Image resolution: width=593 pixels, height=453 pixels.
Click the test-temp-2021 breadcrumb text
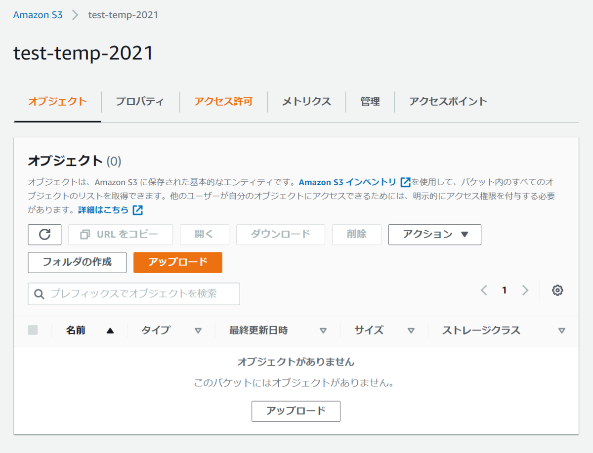click(x=123, y=15)
